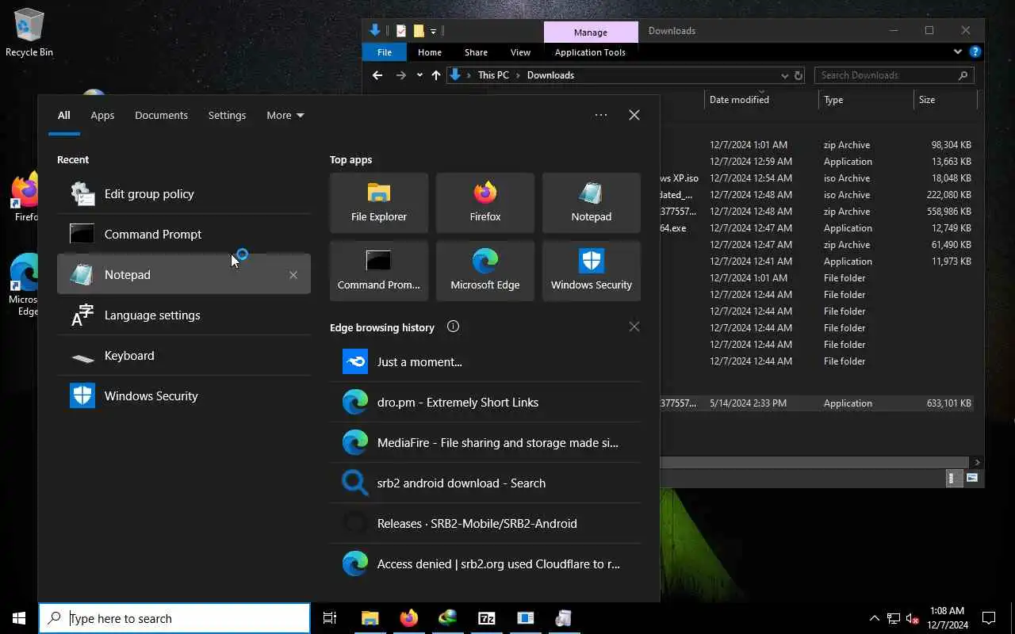Click the File Explorer top apps tile
The image size is (1015, 634).
(x=379, y=203)
